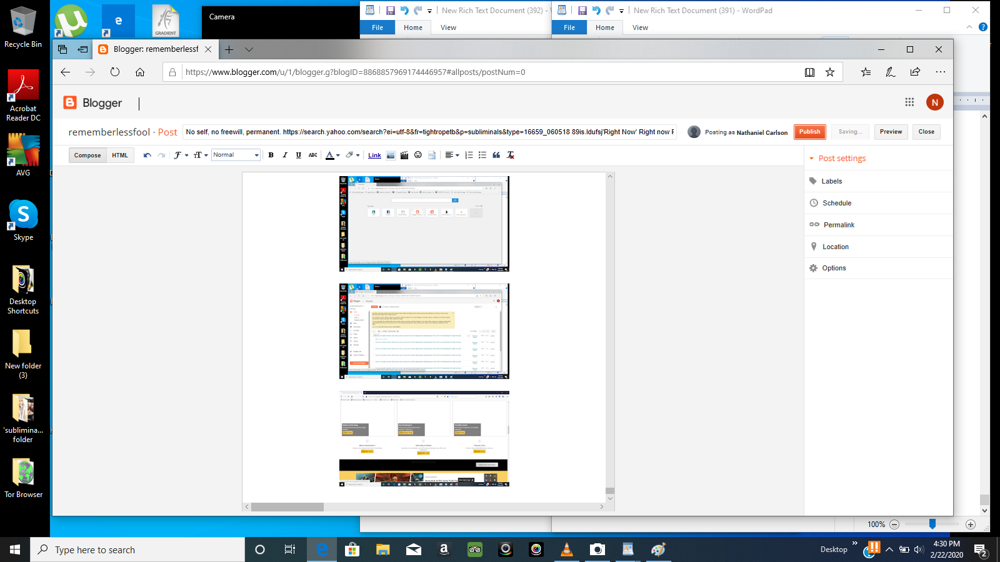Open reading view in Edge

pos(809,72)
